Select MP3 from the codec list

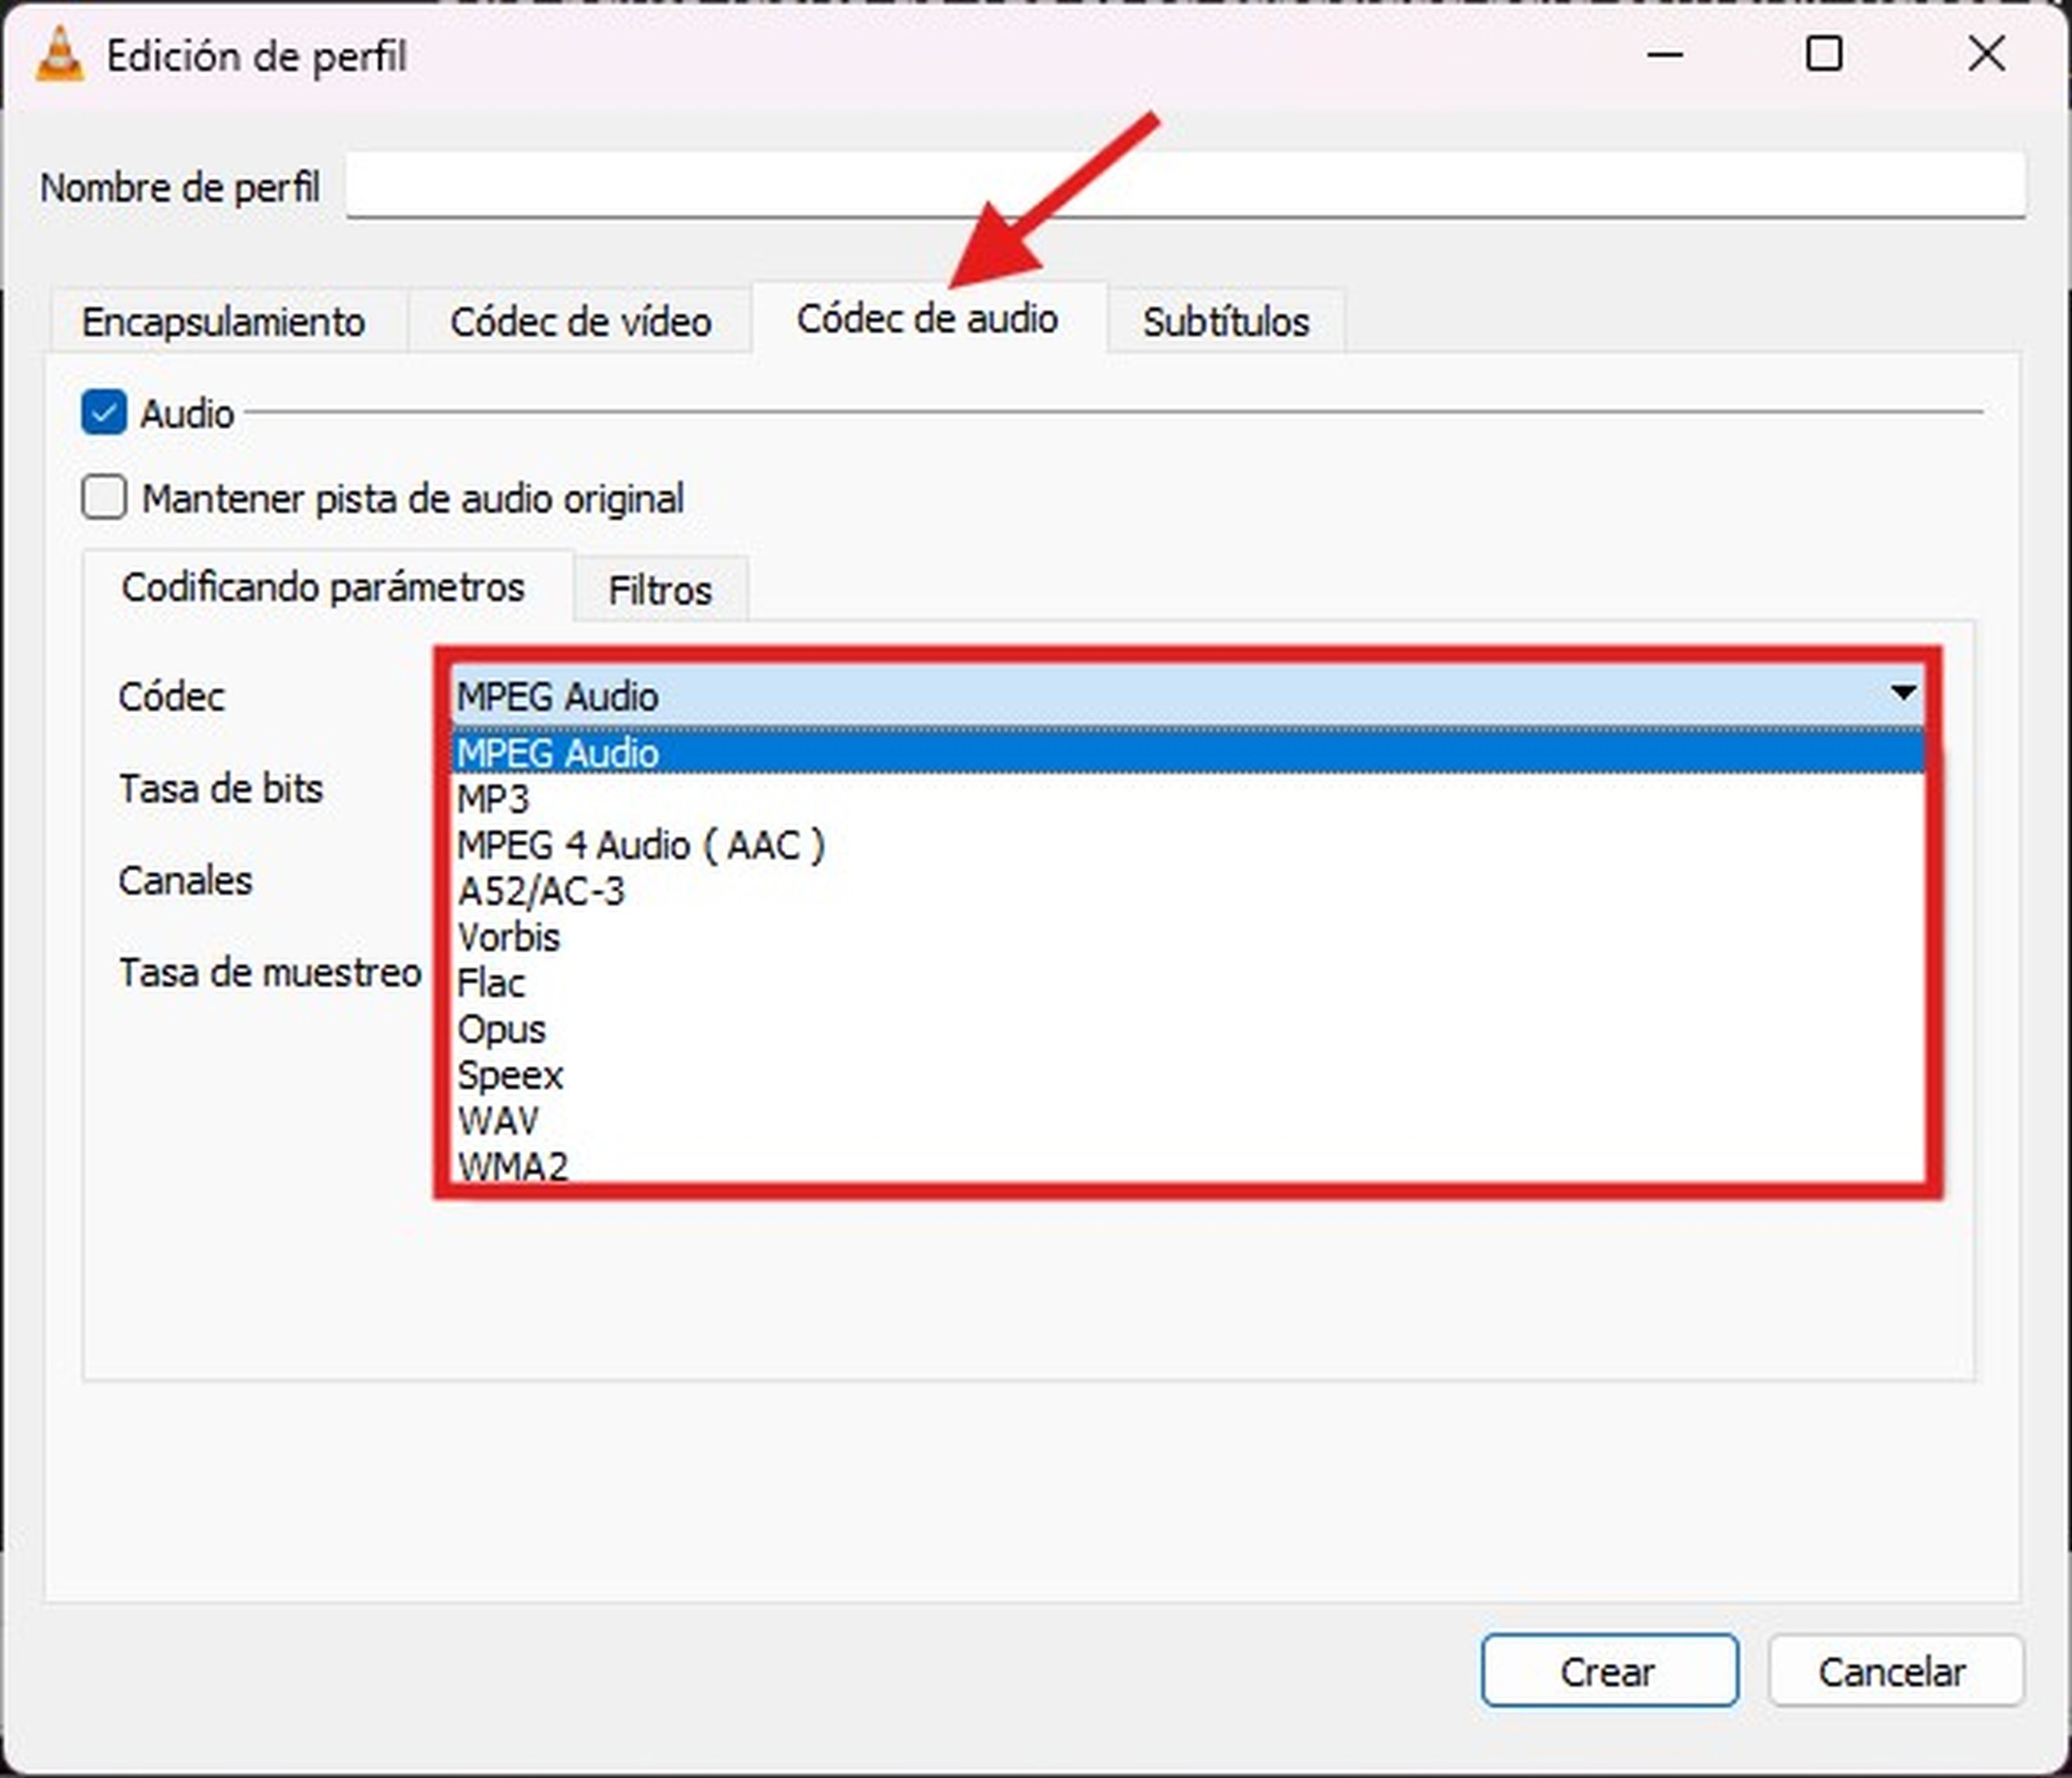1188,799
